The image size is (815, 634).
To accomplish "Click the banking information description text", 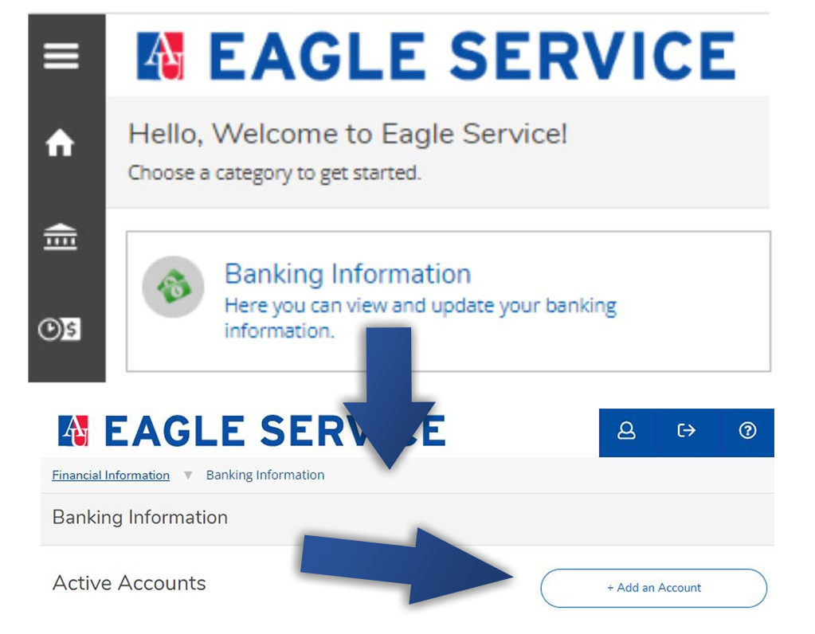I will [x=420, y=318].
